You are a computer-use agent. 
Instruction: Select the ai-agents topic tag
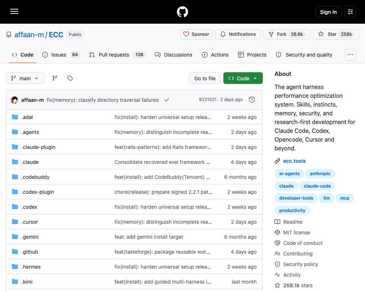[289, 173]
